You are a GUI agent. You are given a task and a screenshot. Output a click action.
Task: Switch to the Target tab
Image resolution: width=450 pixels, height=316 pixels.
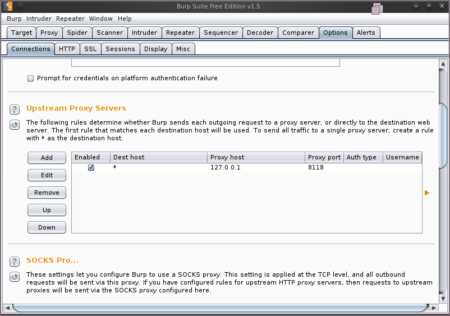coord(21,33)
